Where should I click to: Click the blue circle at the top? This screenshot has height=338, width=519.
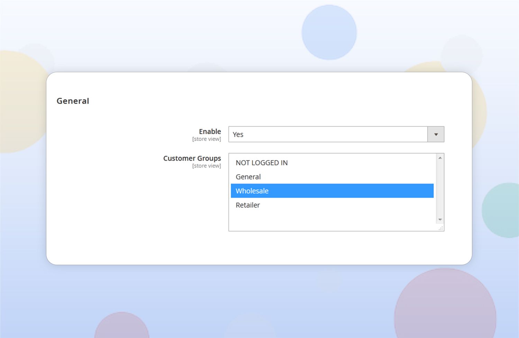(329, 32)
